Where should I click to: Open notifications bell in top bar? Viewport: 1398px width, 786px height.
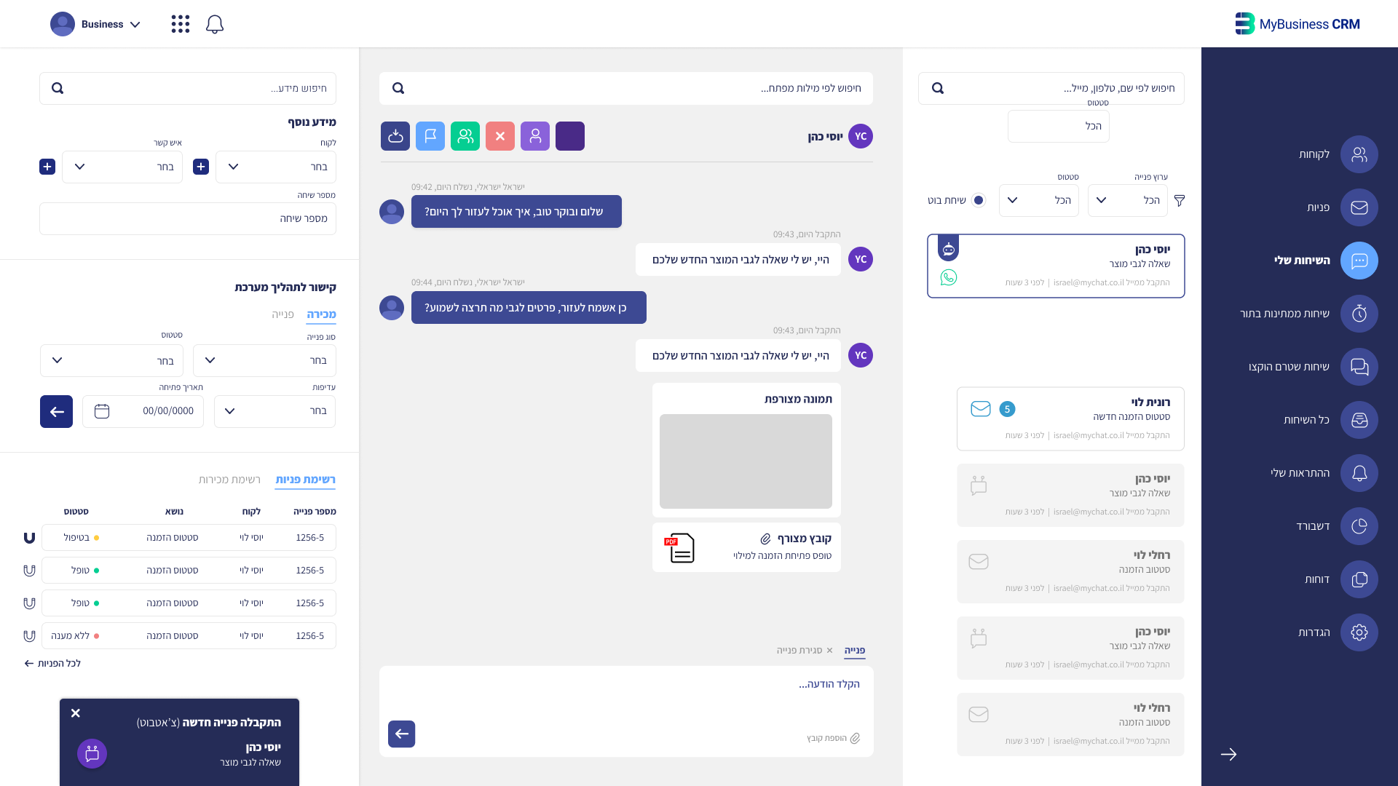coord(214,24)
